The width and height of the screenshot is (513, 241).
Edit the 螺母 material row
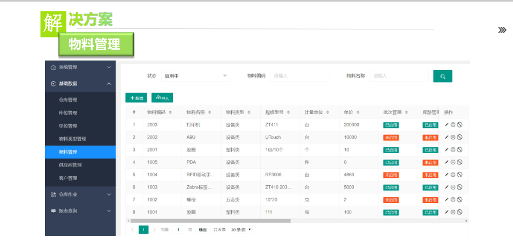click(x=447, y=199)
